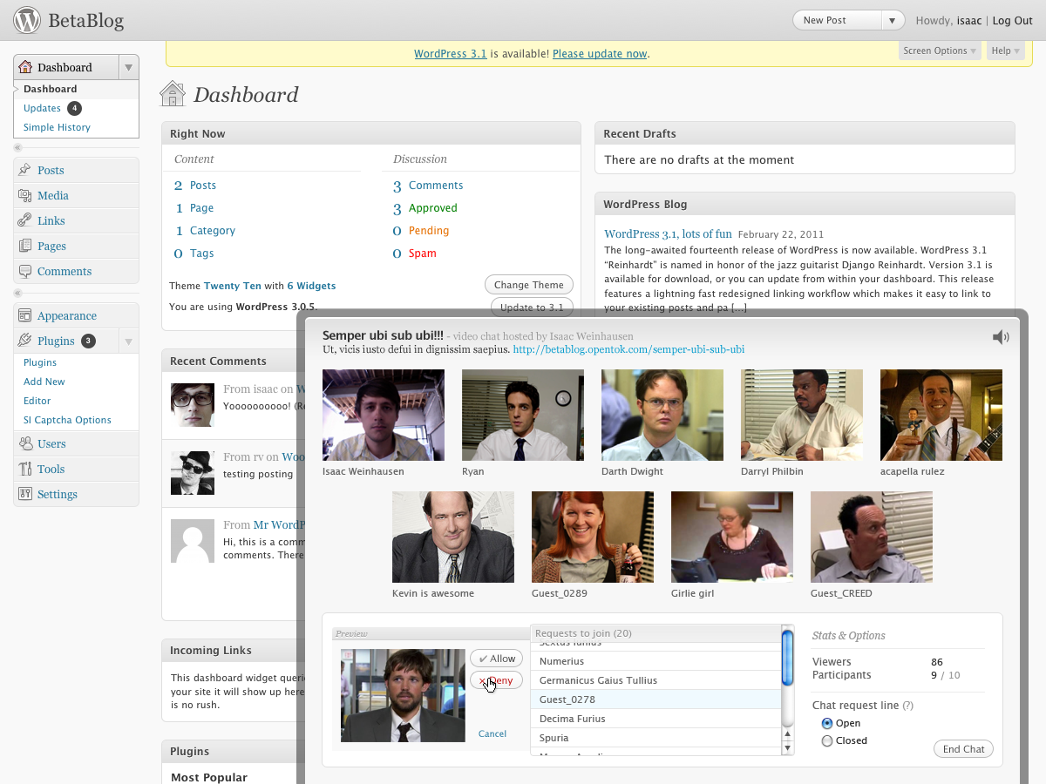Select Isaac Weinhausen video thumbnail

tap(384, 415)
